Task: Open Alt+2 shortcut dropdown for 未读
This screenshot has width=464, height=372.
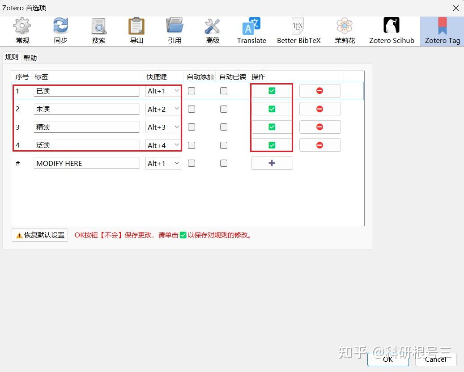Action: coord(163,109)
